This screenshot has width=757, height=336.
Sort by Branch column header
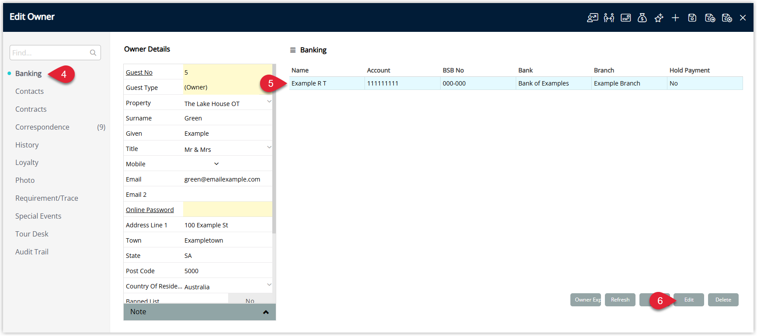pyautogui.click(x=604, y=70)
